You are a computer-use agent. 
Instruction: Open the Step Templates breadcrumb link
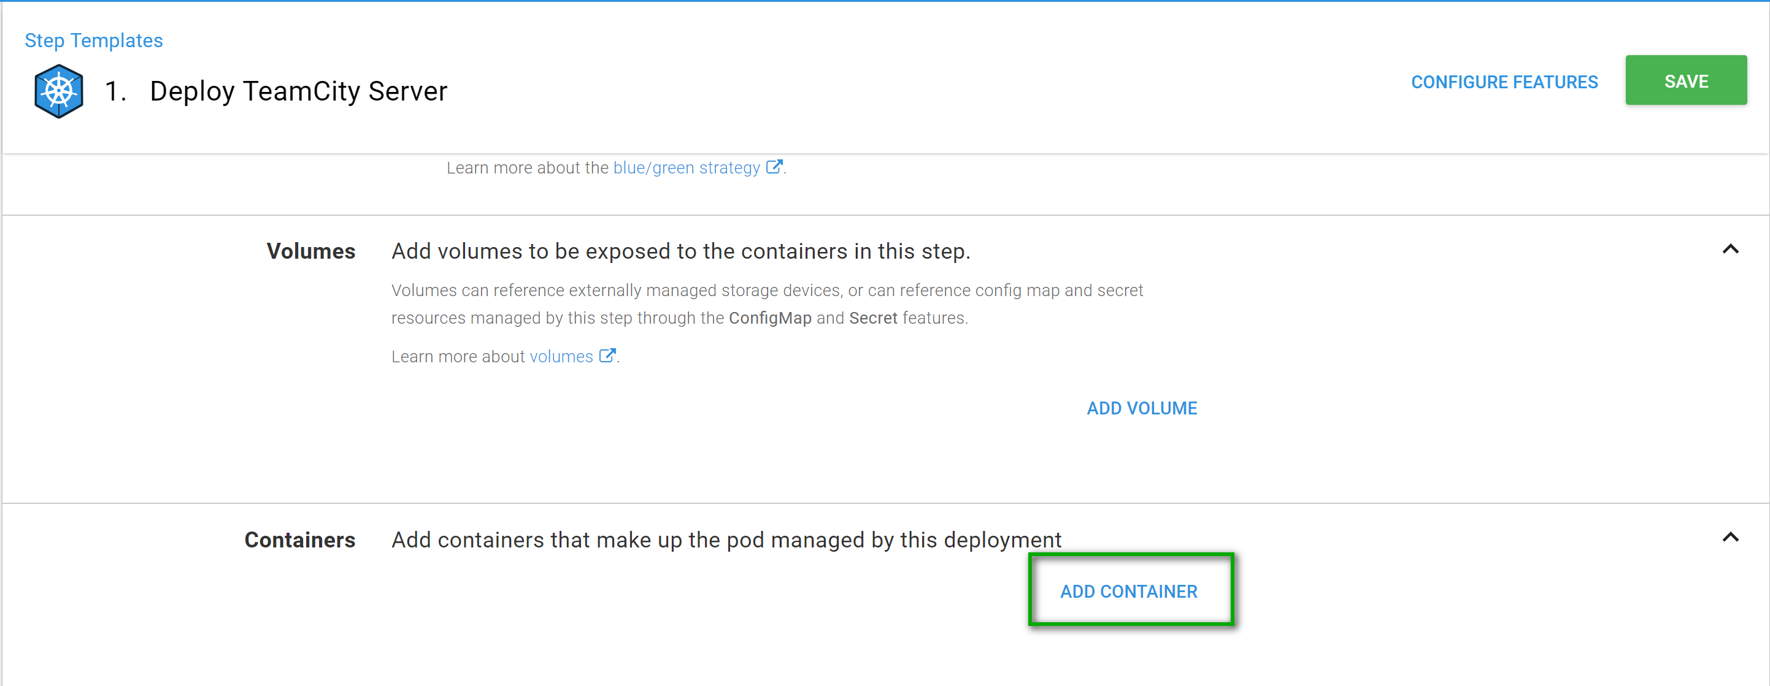pyautogui.click(x=93, y=40)
